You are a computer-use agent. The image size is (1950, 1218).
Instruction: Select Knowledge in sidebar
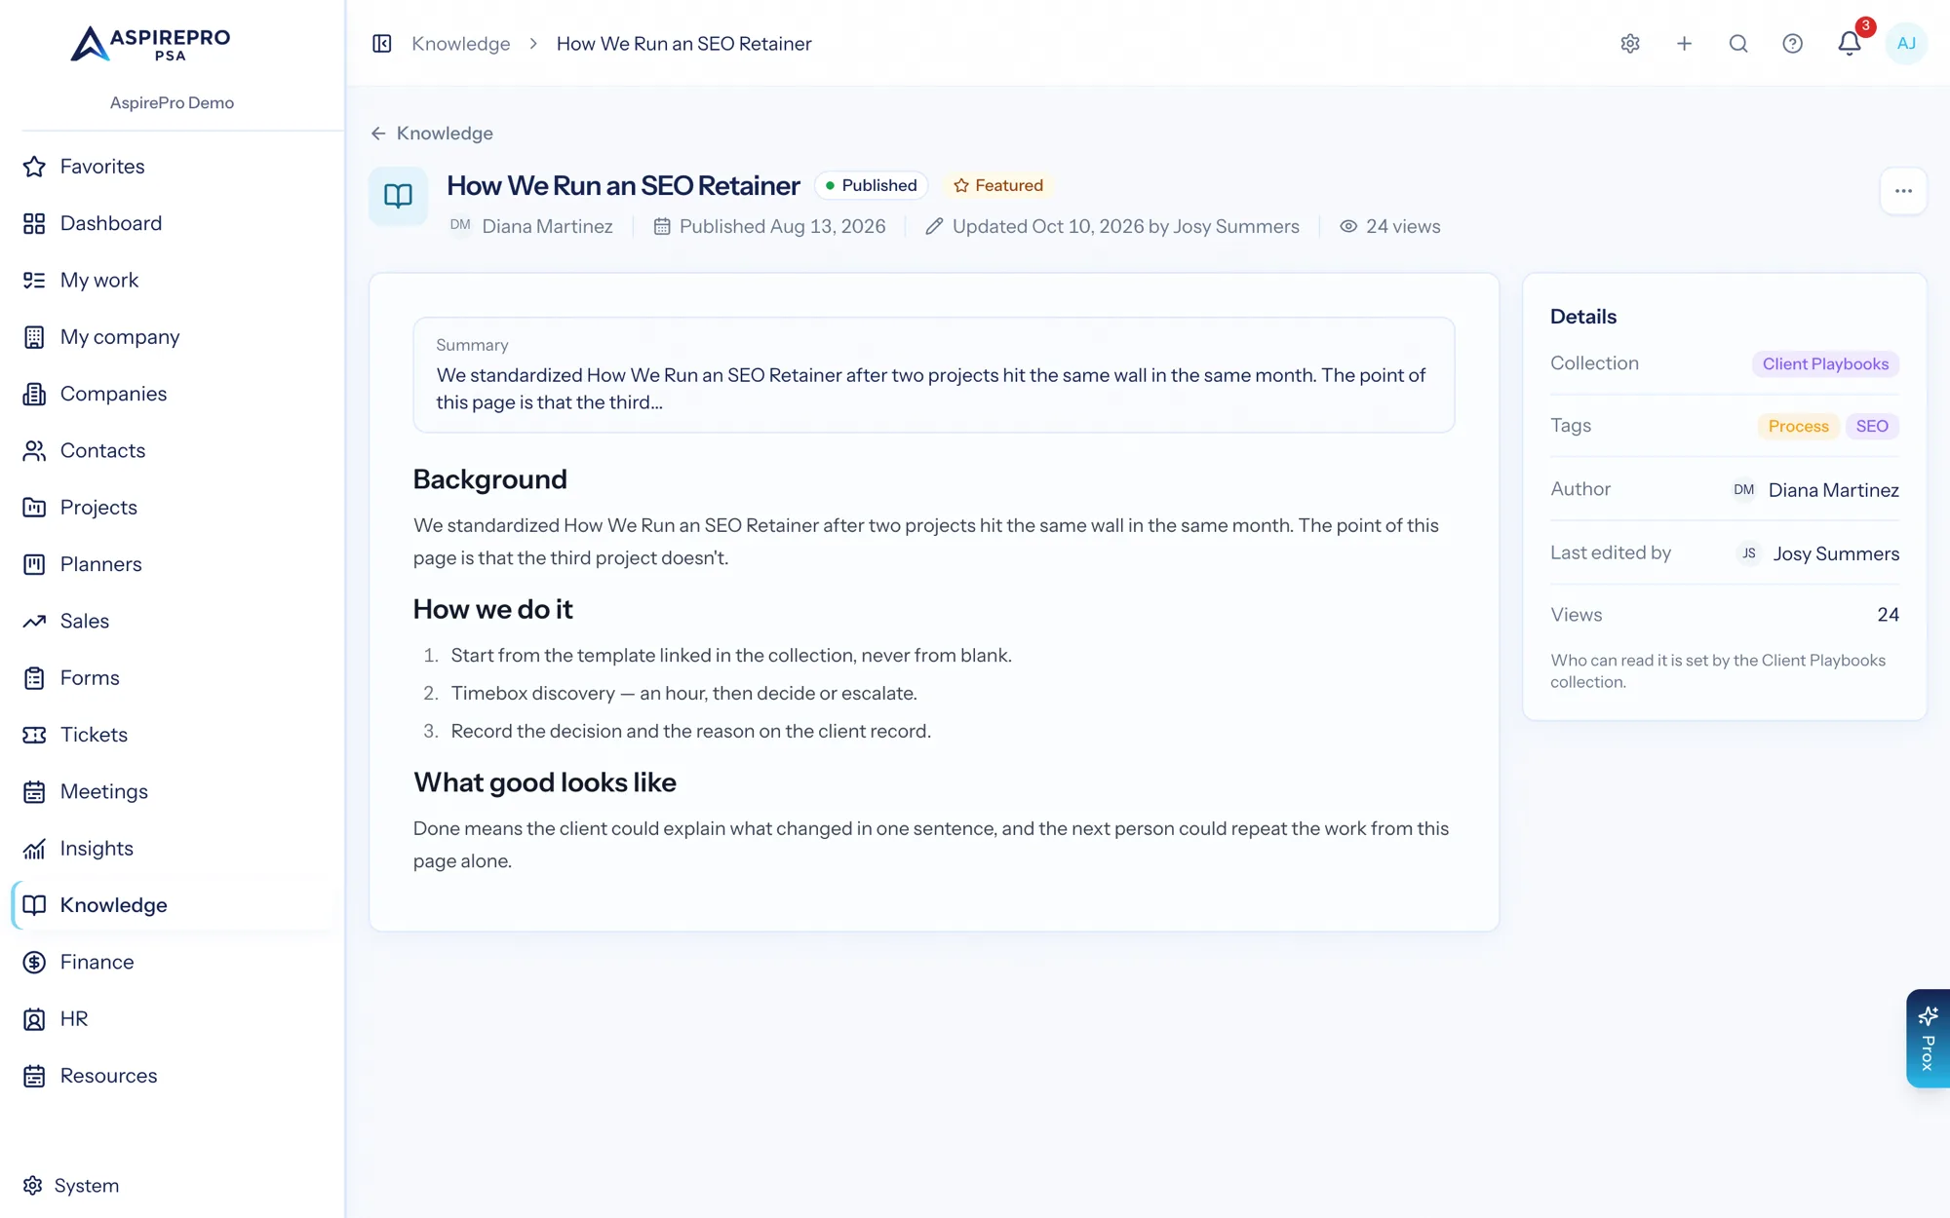point(173,905)
